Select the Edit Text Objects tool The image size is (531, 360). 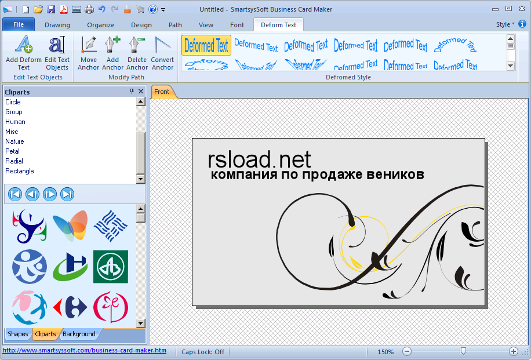pos(57,53)
